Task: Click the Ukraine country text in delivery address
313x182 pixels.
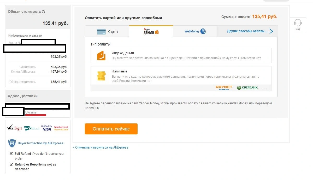Action: coord(31,112)
